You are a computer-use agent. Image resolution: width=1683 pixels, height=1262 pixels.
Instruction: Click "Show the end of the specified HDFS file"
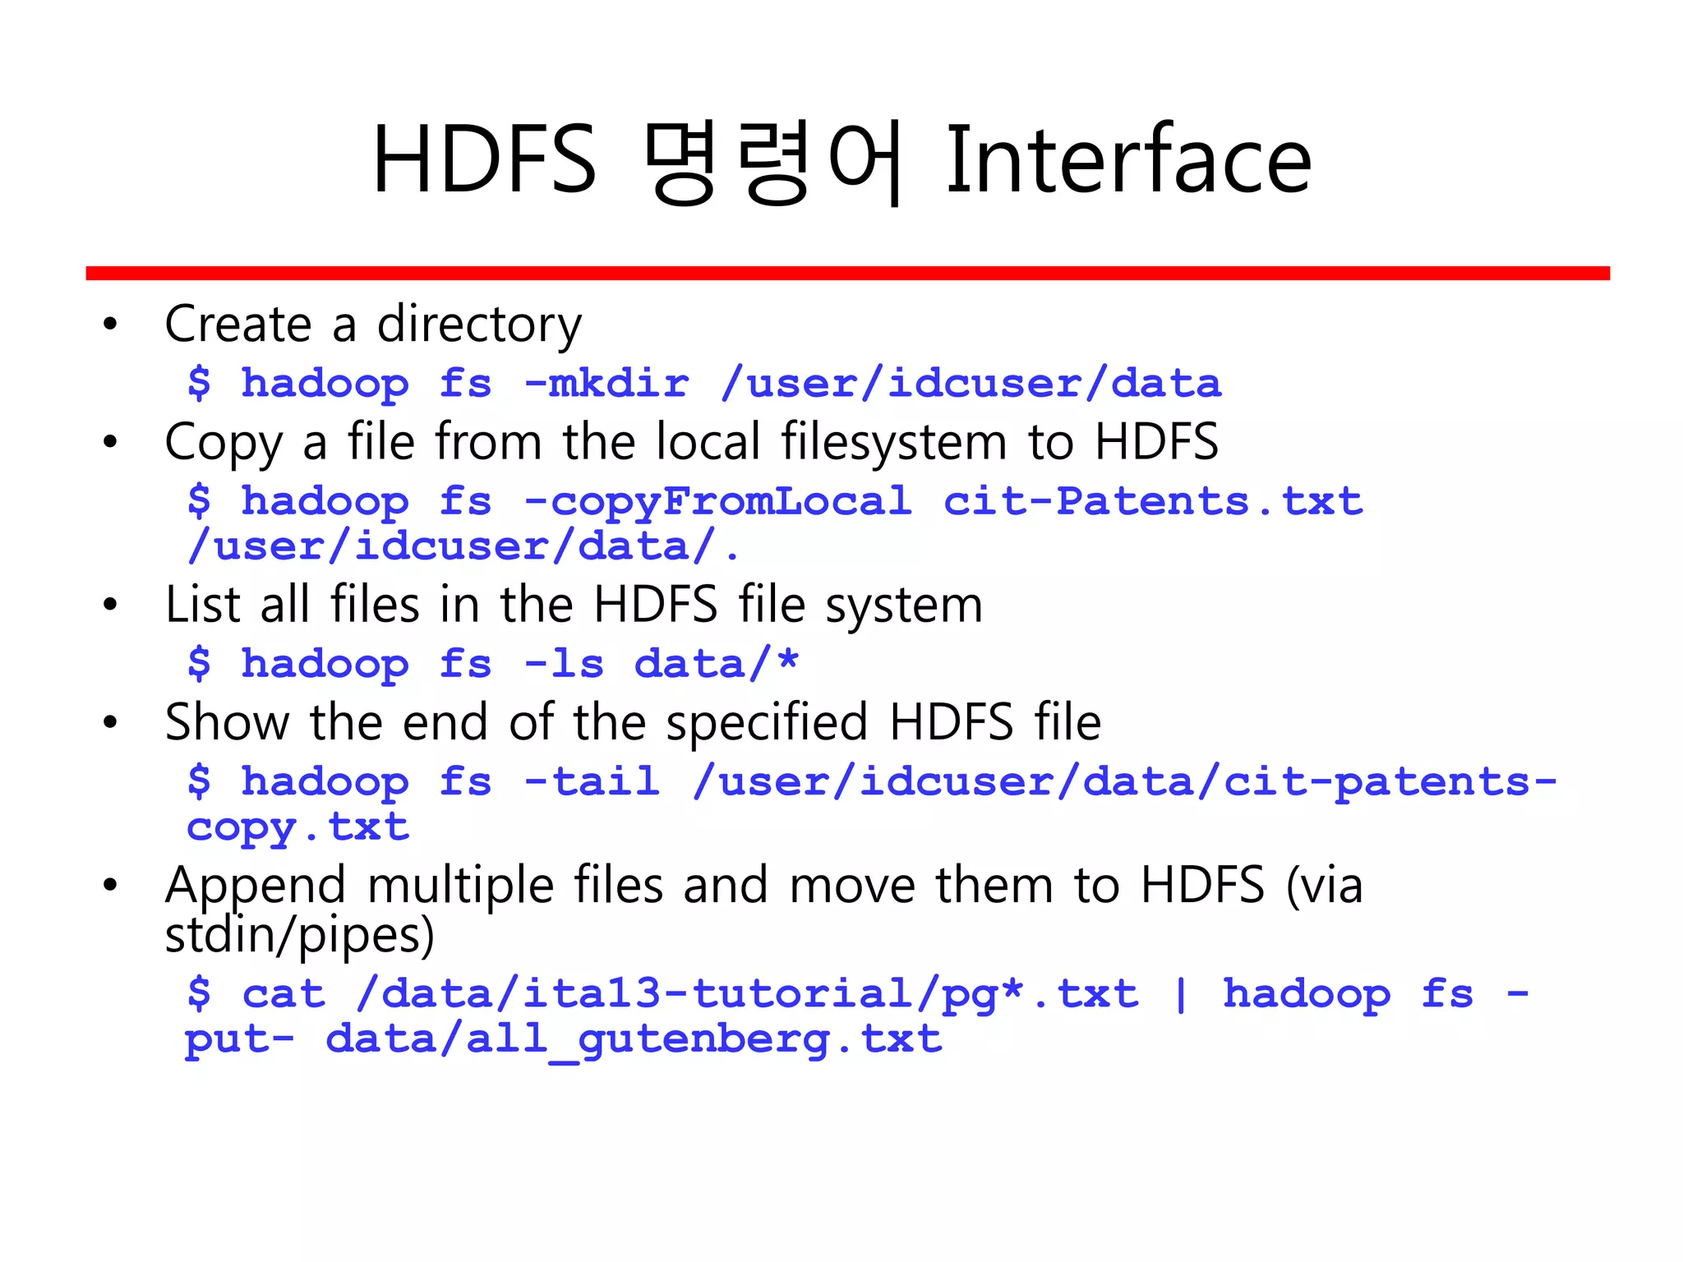tap(633, 723)
